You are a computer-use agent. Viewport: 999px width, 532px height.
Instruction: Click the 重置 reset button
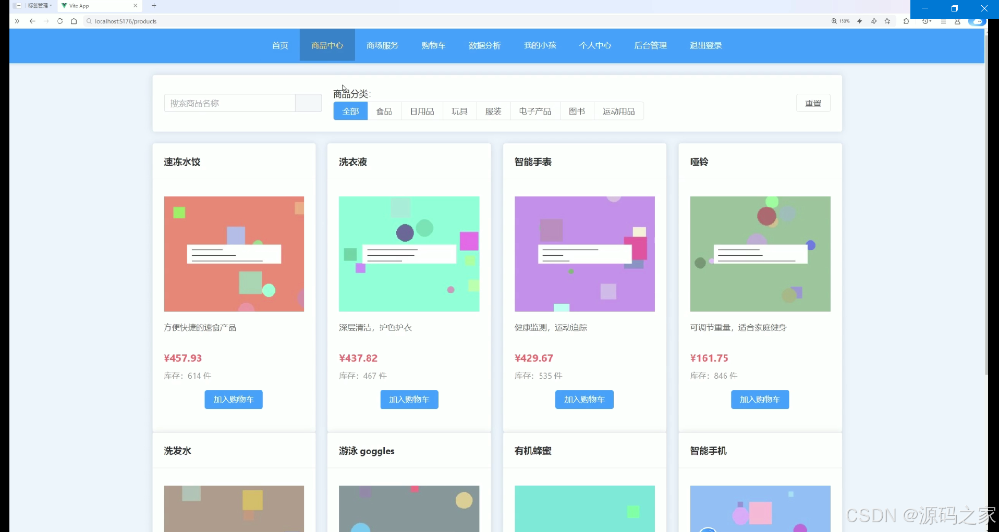click(813, 103)
